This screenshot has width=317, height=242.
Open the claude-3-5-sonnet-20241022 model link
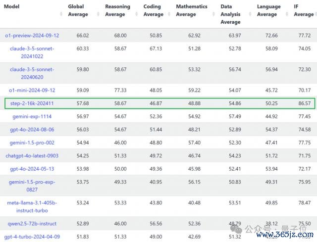click(32, 52)
